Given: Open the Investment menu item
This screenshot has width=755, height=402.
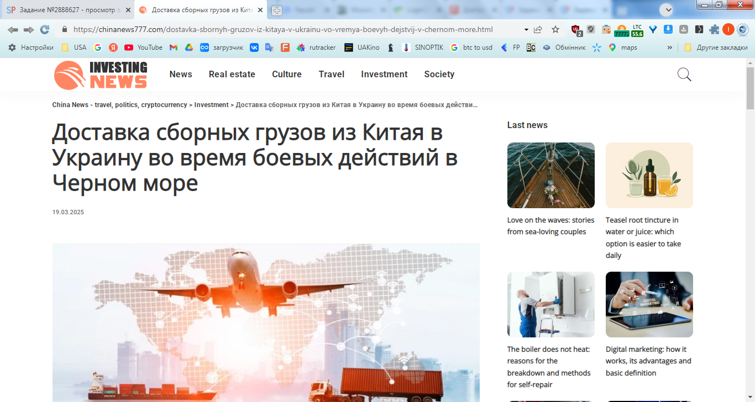Looking at the screenshot, I should pyautogui.click(x=384, y=74).
